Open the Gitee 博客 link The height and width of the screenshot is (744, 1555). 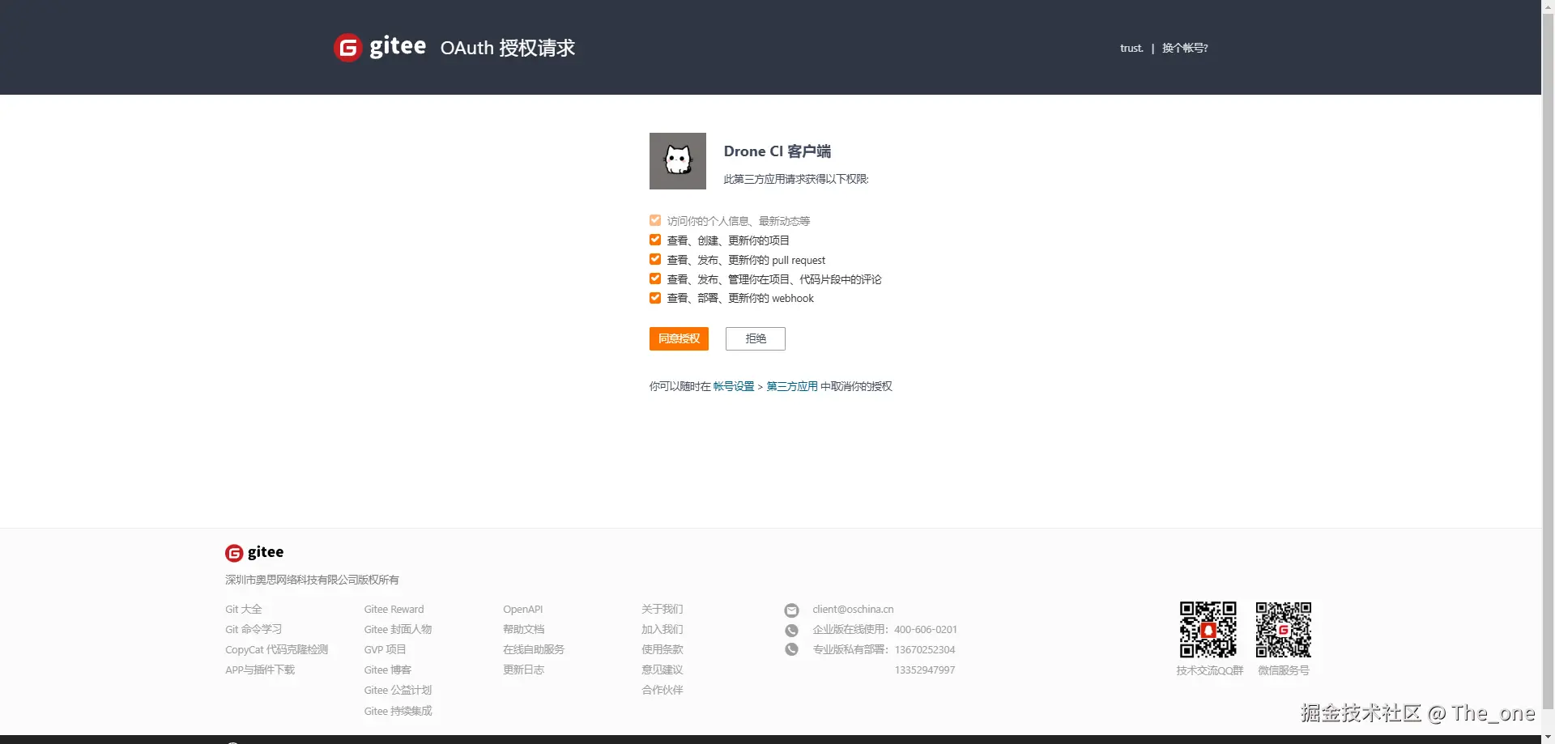pos(388,670)
